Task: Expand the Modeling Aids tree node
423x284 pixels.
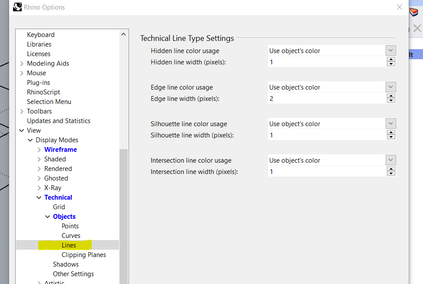Action: tap(22, 63)
